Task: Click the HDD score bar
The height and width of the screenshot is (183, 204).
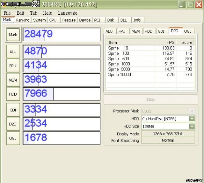Action: (62, 94)
